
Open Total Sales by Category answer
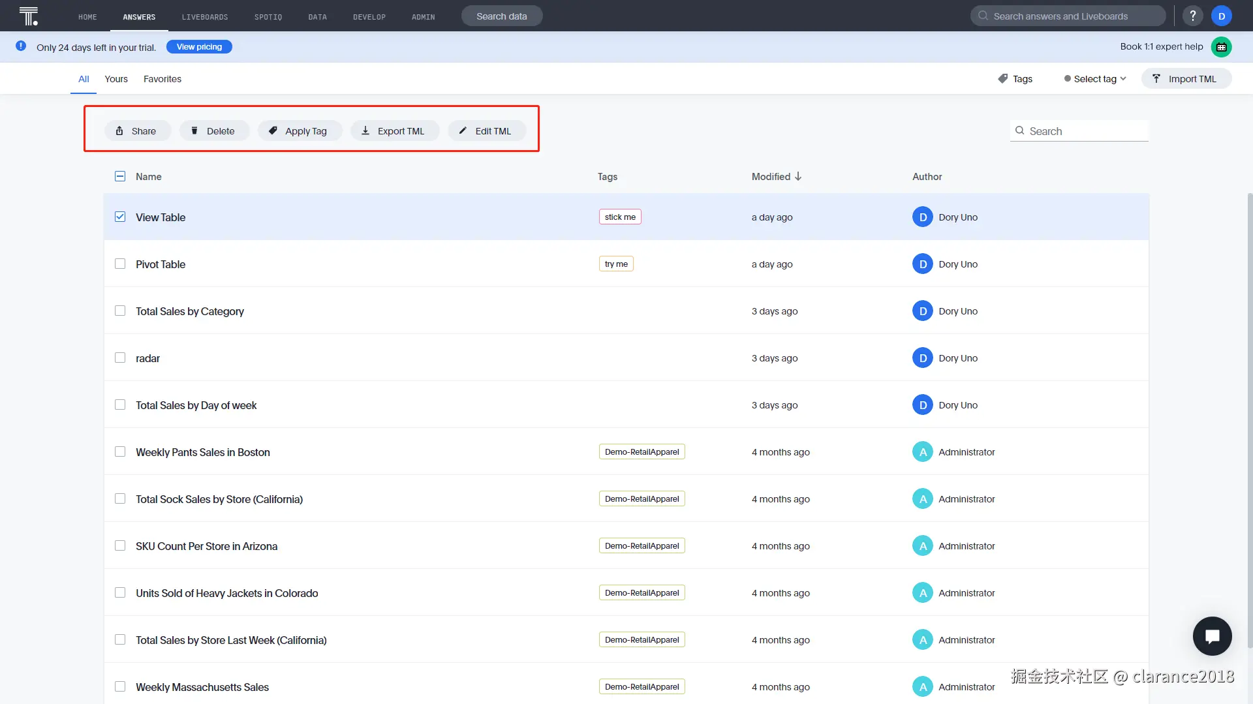pos(190,311)
